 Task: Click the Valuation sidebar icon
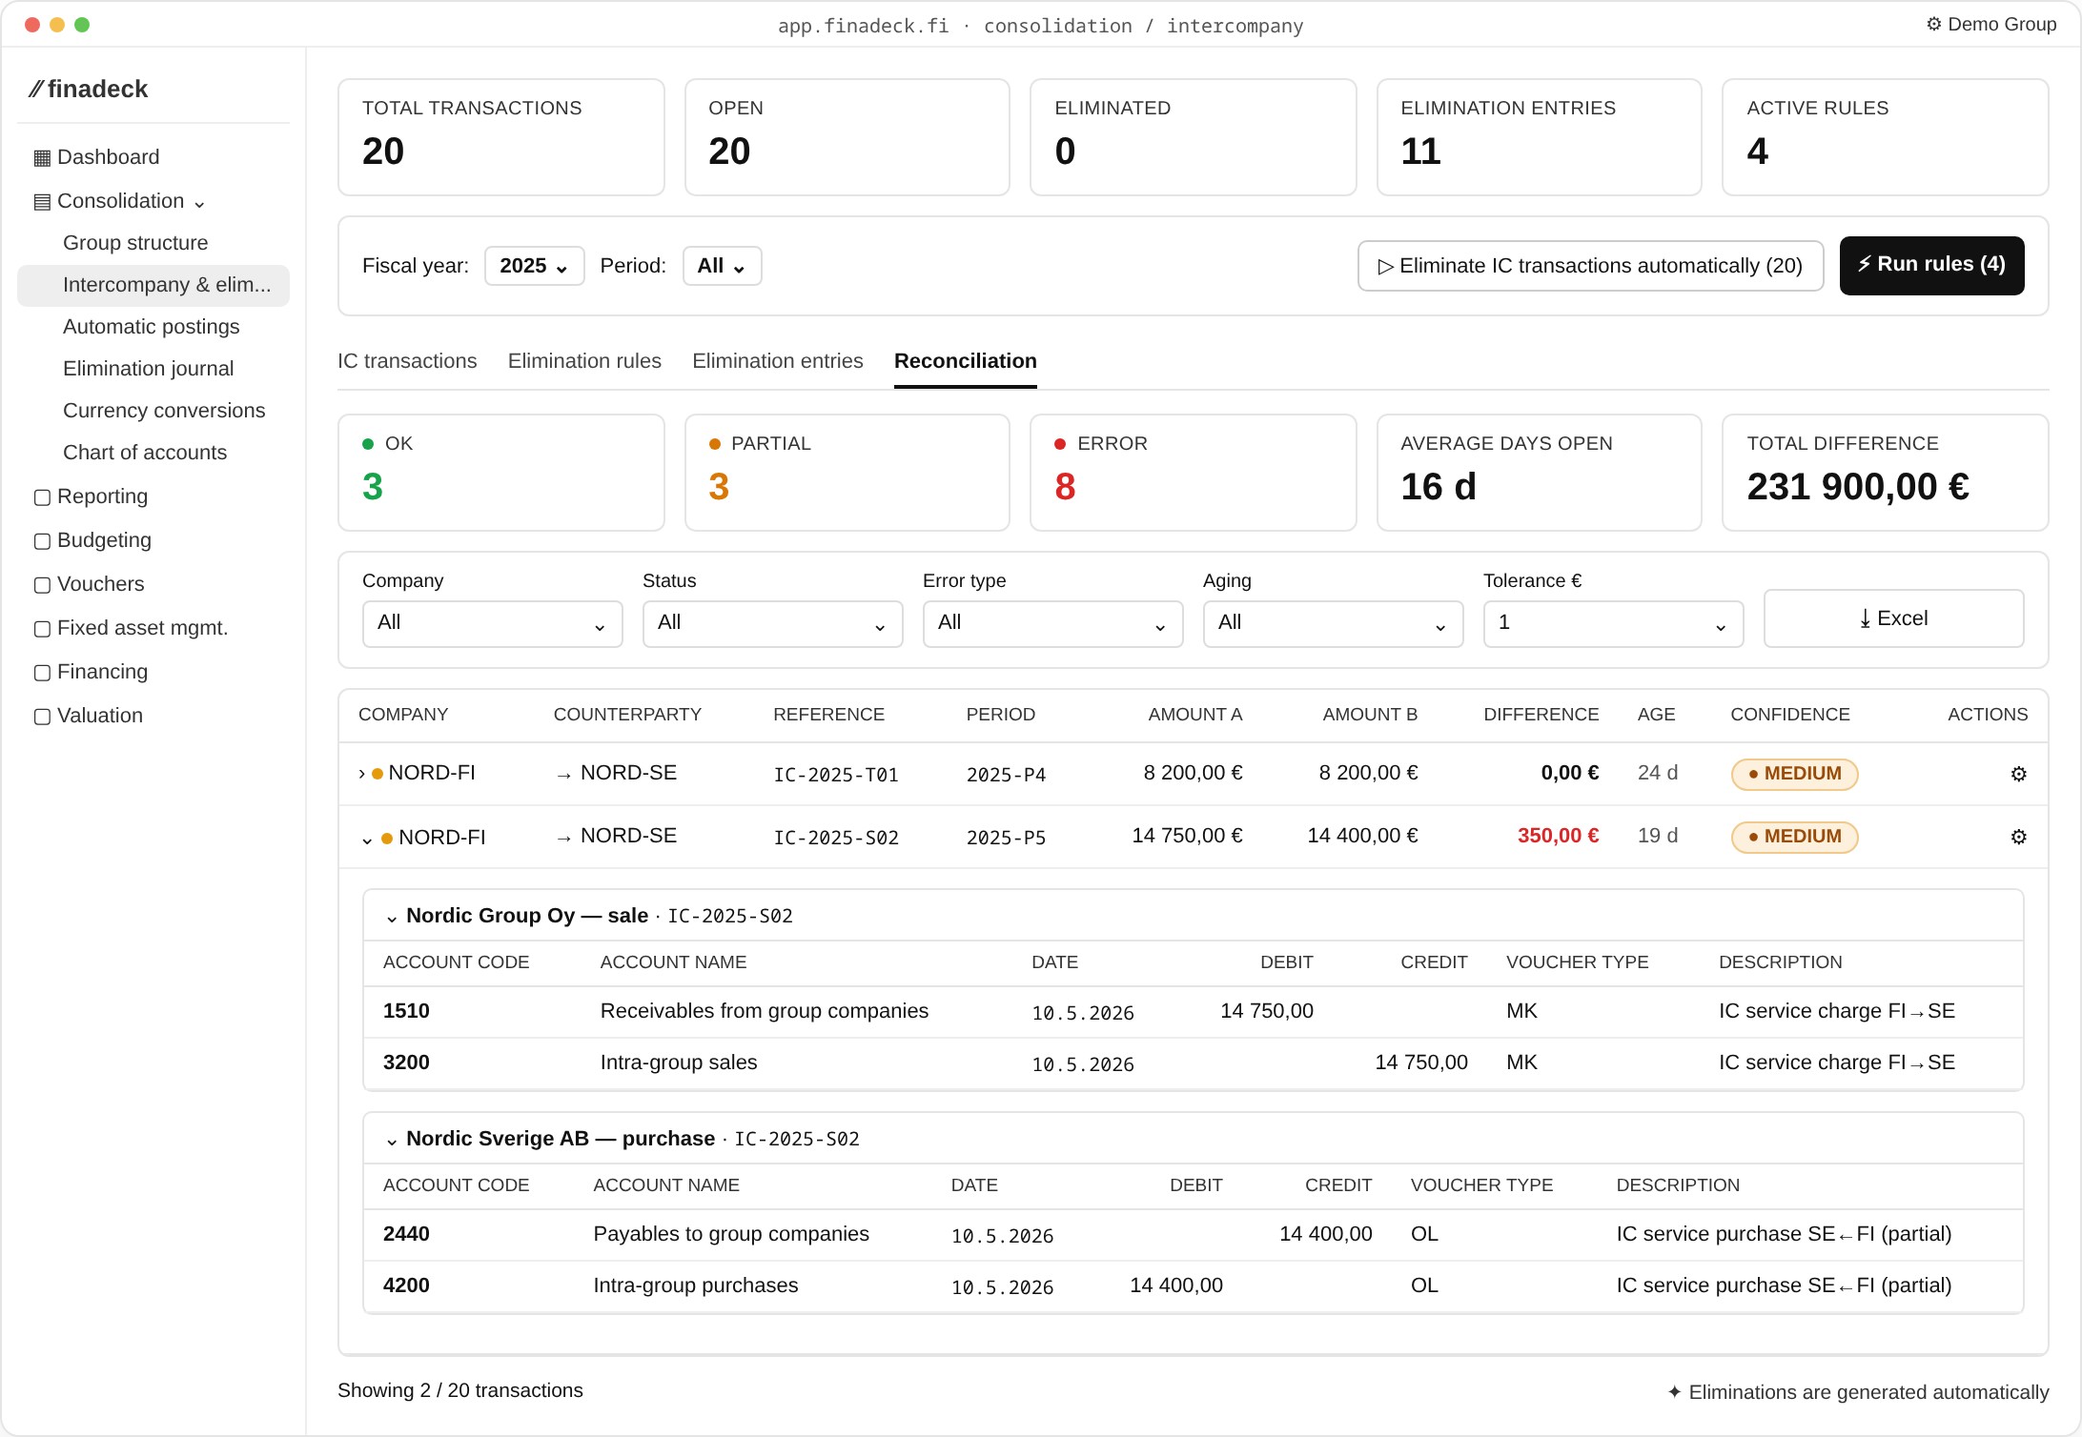[42, 716]
